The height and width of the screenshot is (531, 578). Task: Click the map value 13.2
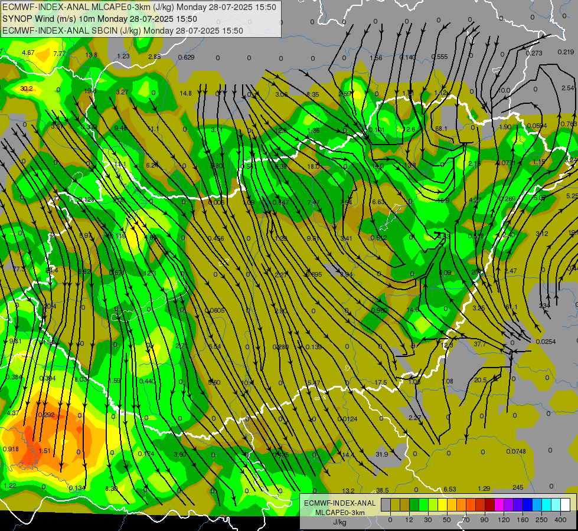(348, 490)
